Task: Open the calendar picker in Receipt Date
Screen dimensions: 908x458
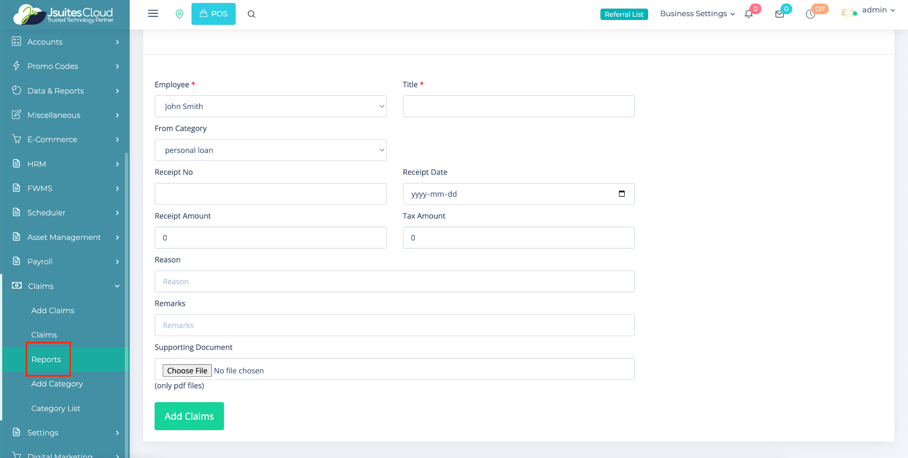Action: (622, 194)
